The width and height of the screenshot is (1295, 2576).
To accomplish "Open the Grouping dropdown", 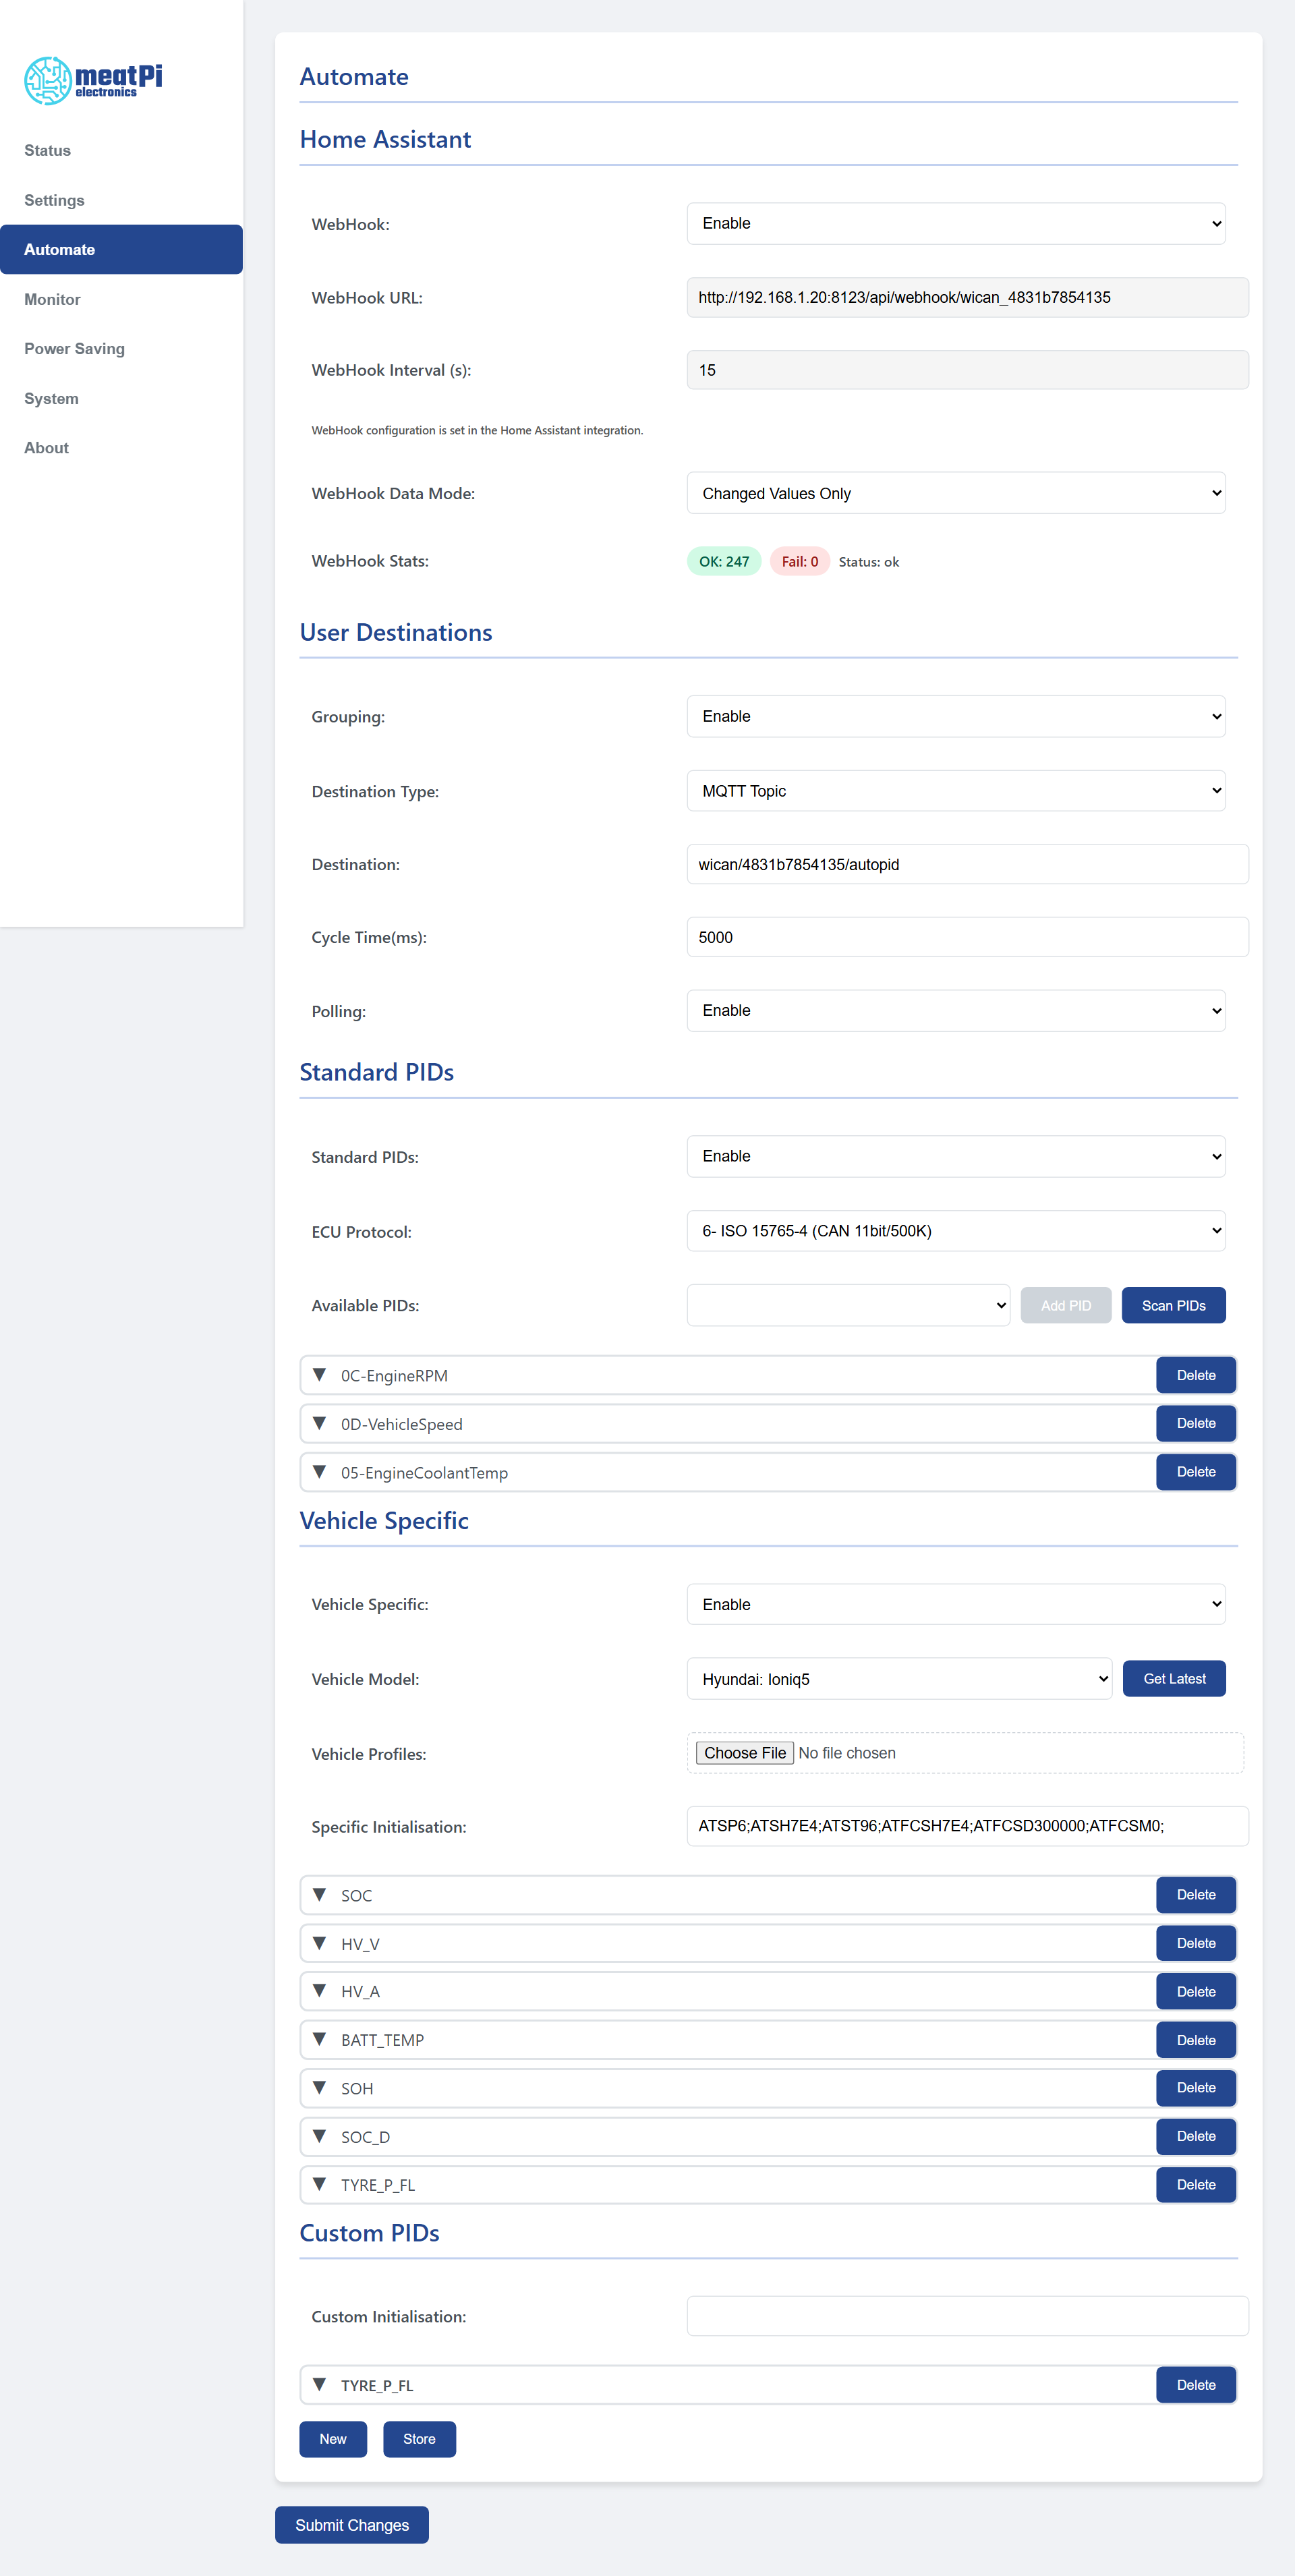I will tap(956, 716).
